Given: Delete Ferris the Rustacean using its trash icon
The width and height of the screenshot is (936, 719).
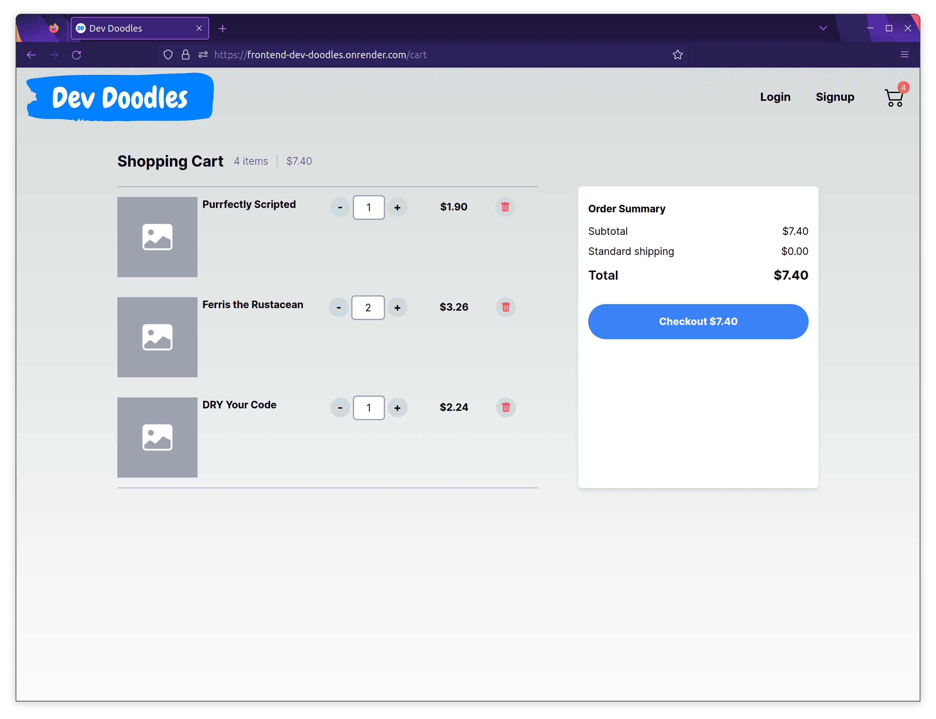Looking at the screenshot, I should coord(506,307).
